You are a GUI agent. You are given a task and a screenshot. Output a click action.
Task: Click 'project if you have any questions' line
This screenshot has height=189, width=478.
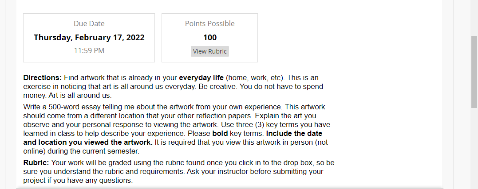click(78, 181)
